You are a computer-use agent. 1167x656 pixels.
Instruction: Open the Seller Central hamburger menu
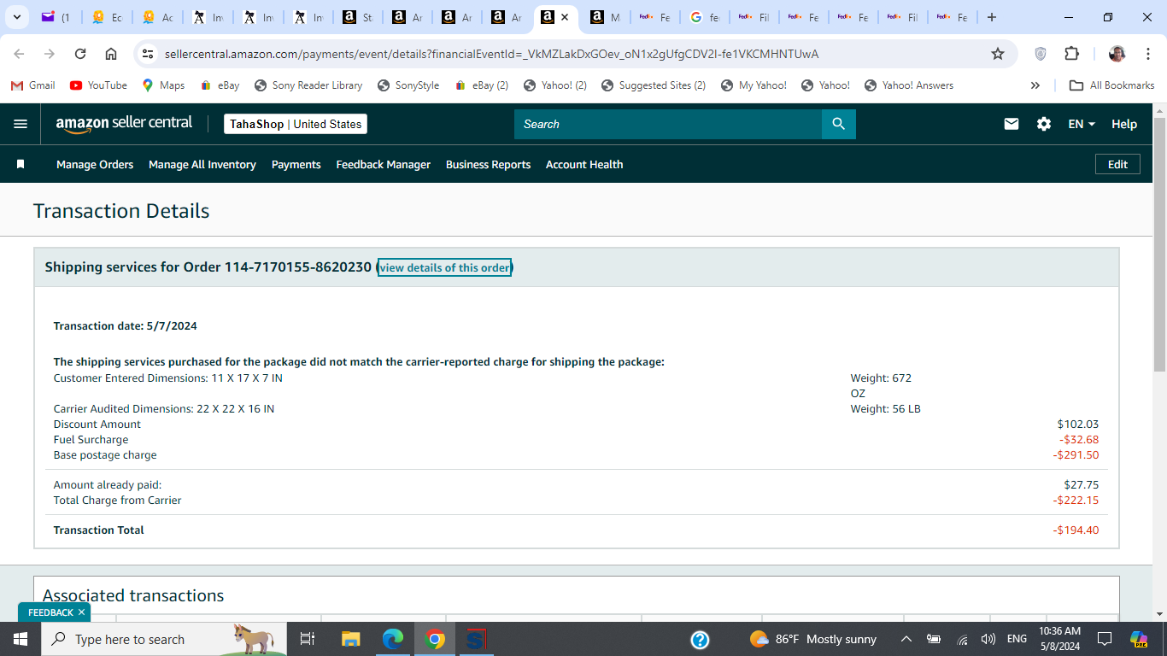click(21, 124)
